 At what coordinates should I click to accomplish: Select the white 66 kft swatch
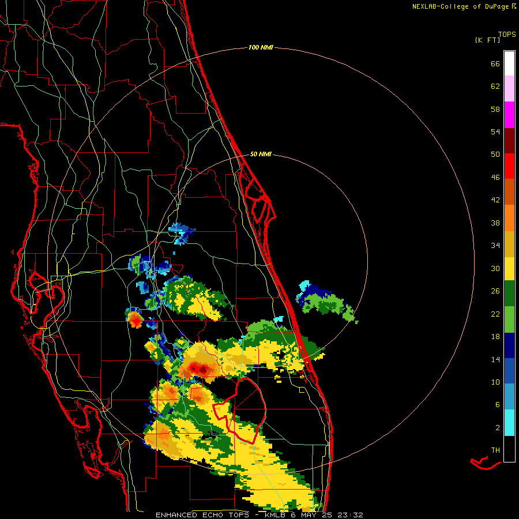[x=509, y=63]
